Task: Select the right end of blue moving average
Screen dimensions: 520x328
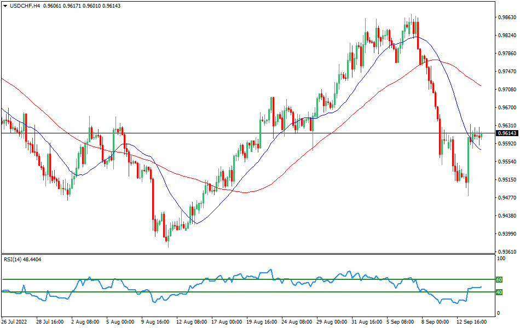Action: [x=481, y=149]
